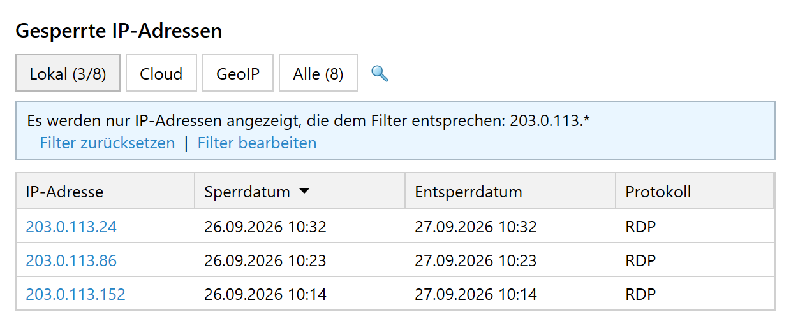Click RDP in the 203.0.113.86 row
The width and height of the screenshot is (791, 326).
pyautogui.click(x=640, y=260)
